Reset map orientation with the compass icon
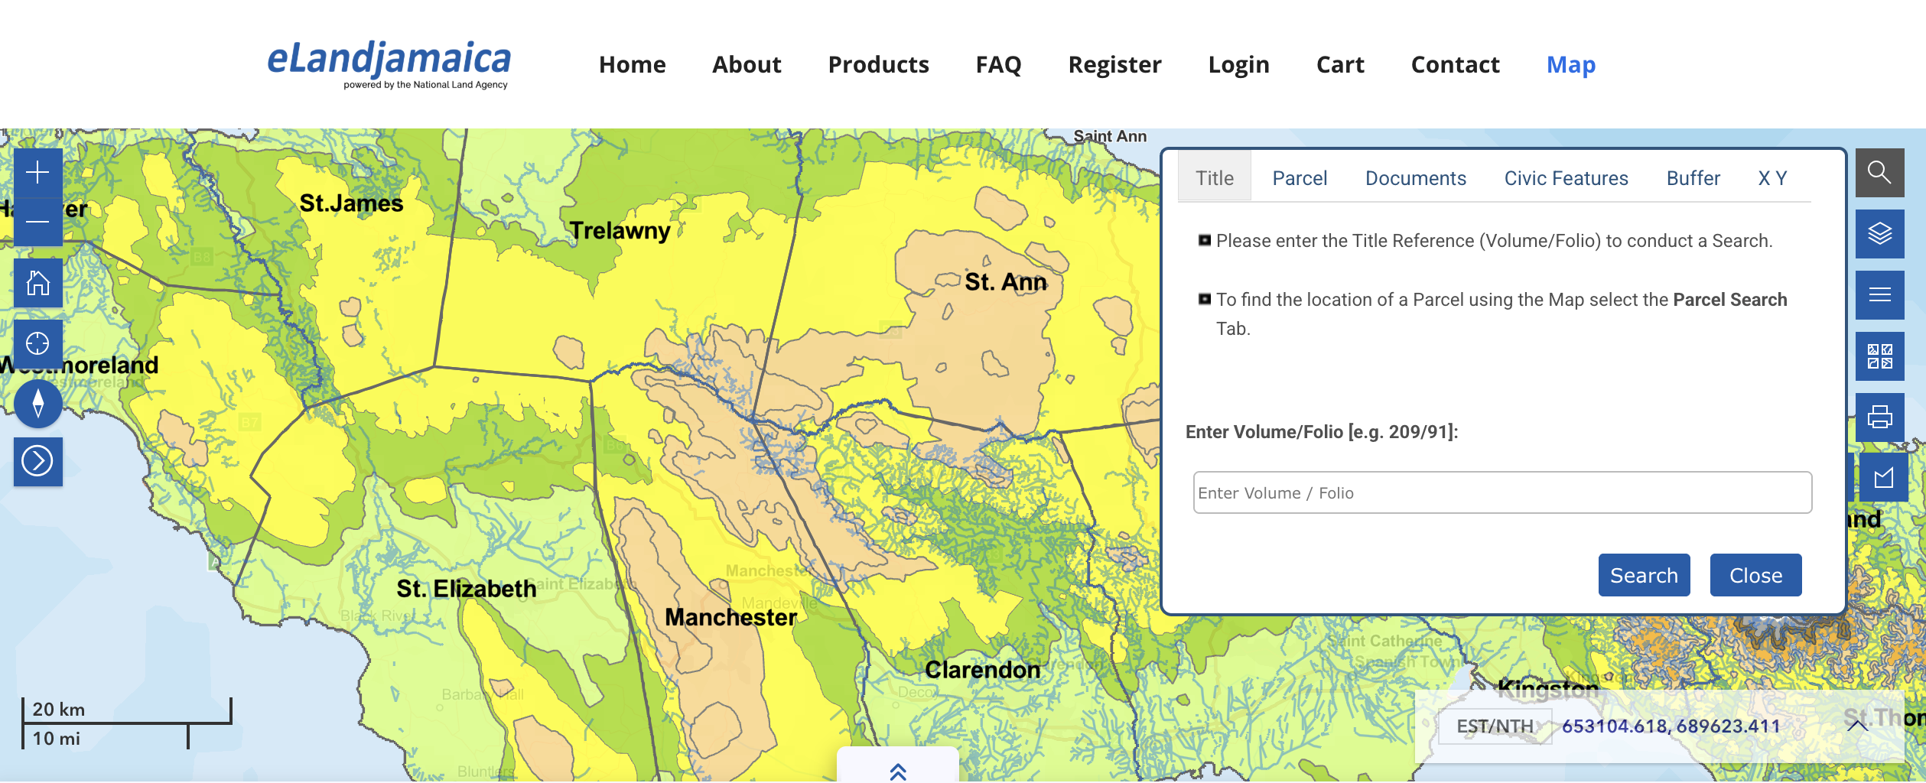Viewport: 1926px width, 783px height. (38, 403)
